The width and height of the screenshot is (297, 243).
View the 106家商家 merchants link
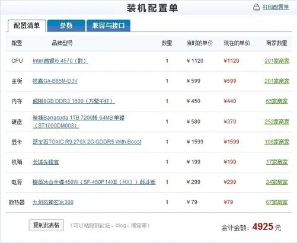pyautogui.click(x=277, y=142)
